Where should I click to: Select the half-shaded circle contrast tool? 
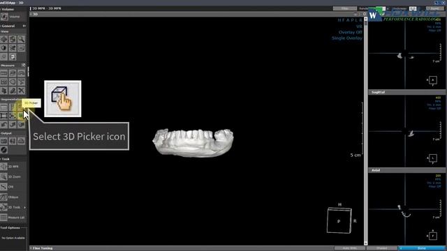(3, 48)
